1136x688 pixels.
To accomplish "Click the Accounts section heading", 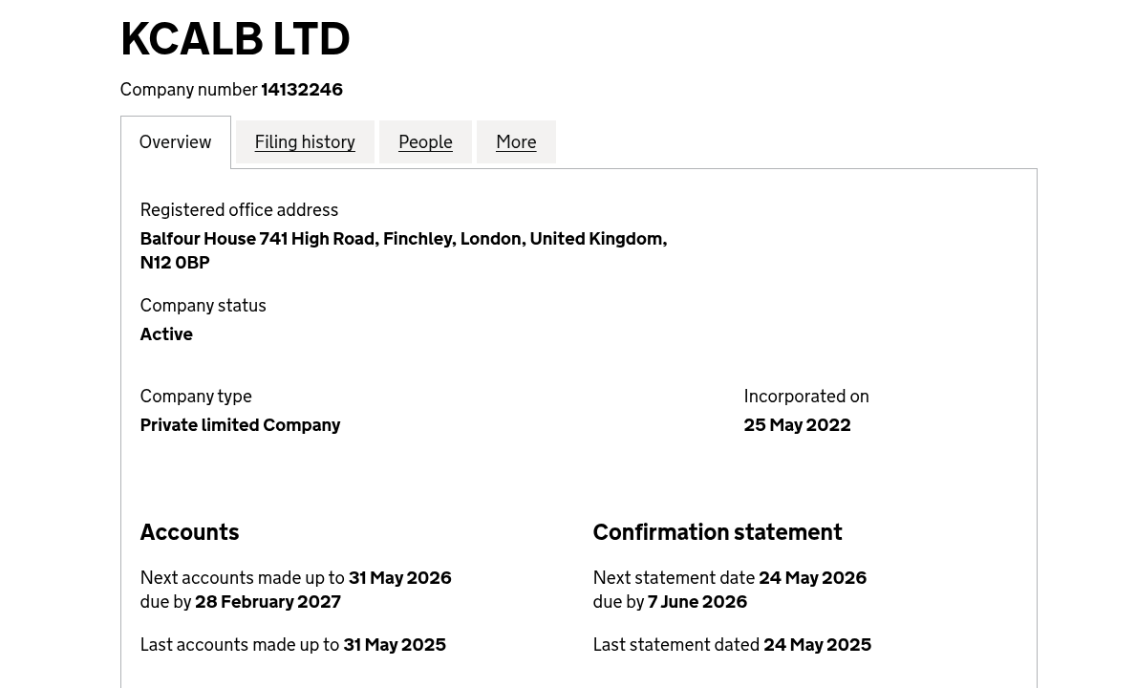I will (x=189, y=531).
